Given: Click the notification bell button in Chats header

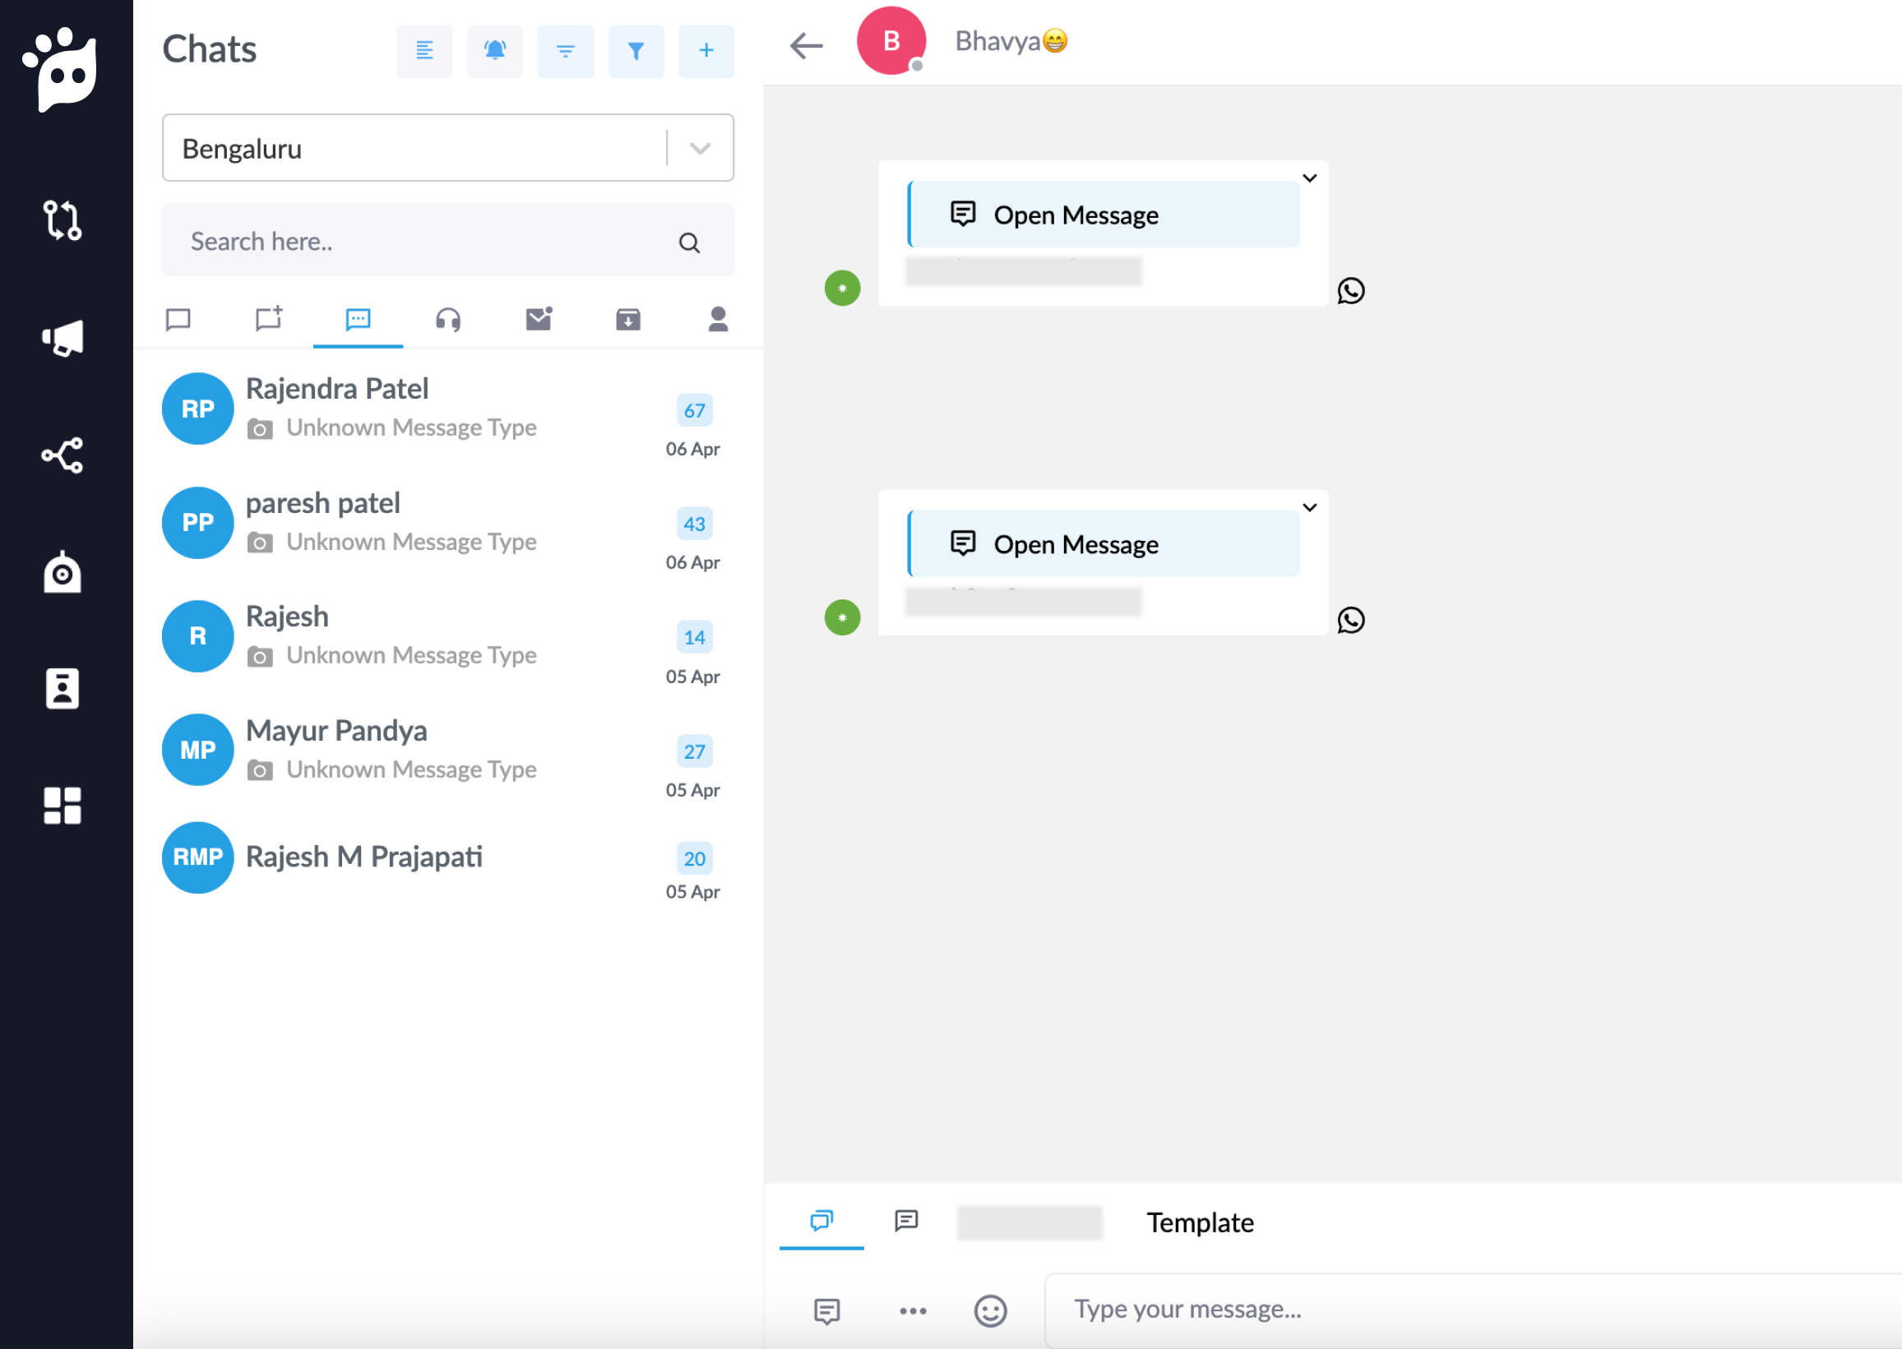Looking at the screenshot, I should [494, 51].
